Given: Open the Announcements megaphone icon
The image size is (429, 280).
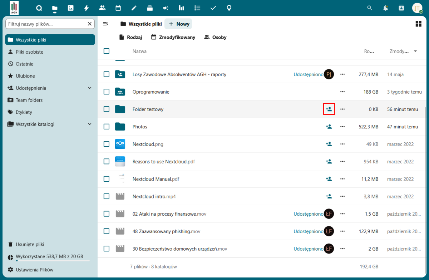Looking at the screenshot, I should 166,8.
